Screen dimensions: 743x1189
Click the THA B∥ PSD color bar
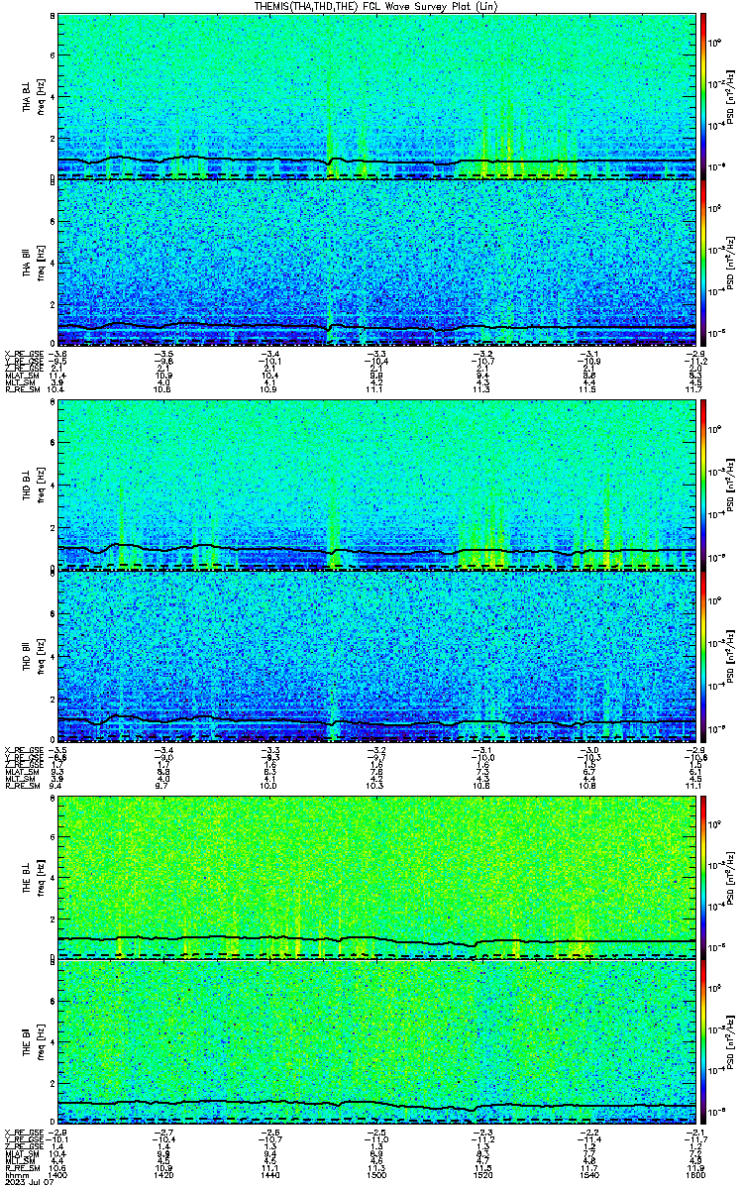703,263
